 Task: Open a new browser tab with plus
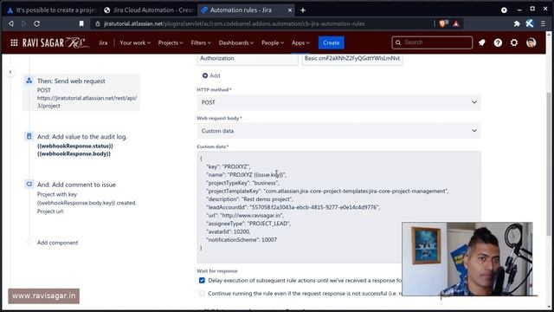click(x=303, y=10)
